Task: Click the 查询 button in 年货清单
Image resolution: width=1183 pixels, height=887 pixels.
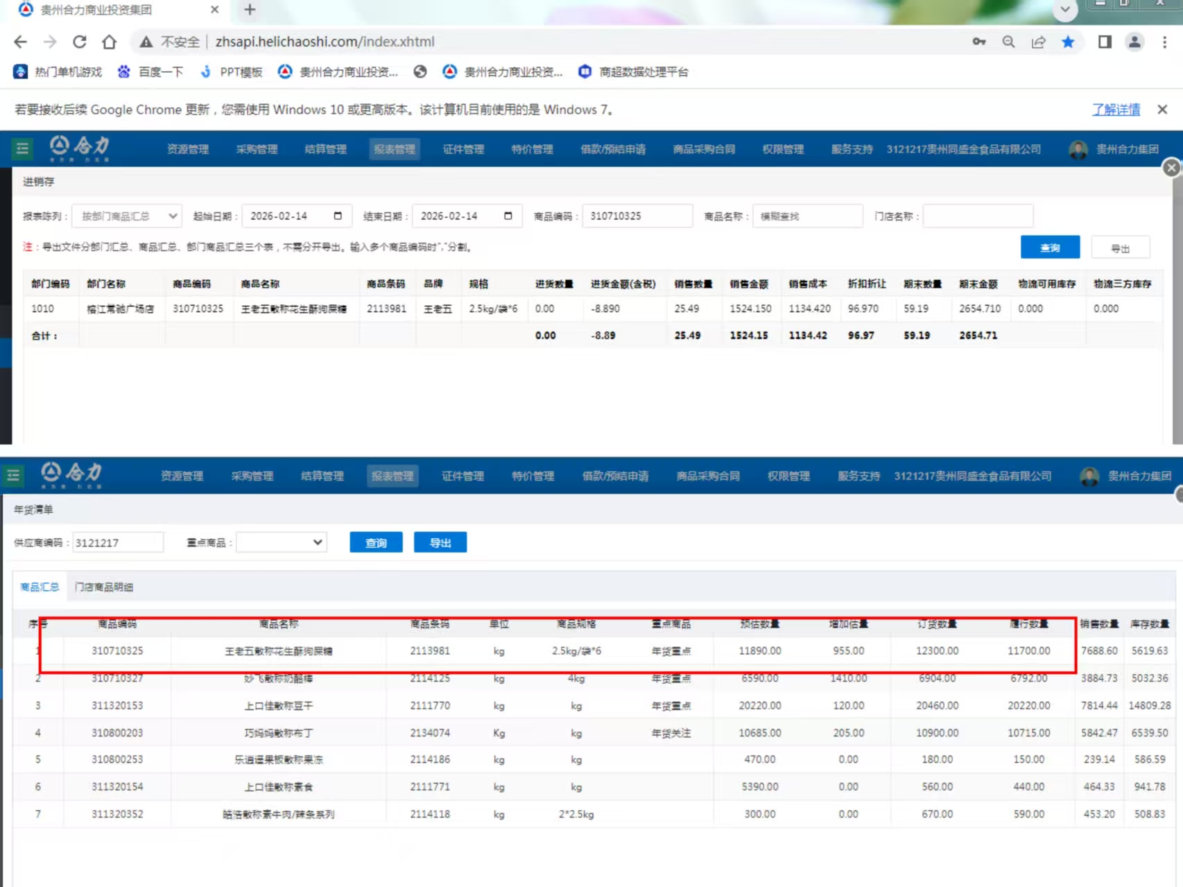Action: [x=376, y=542]
